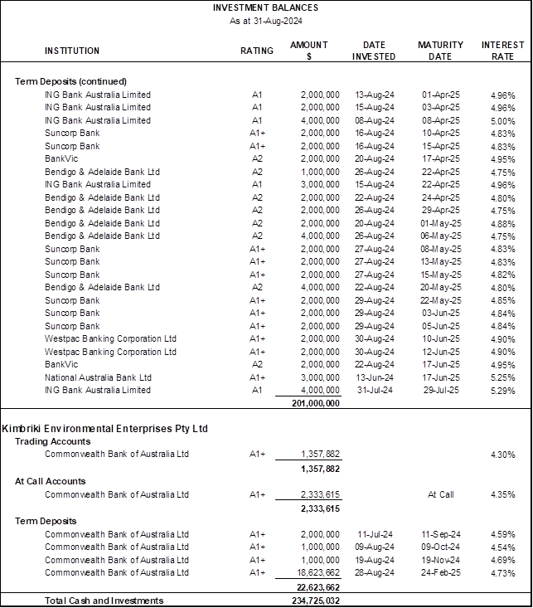Select the INTEREST RATE column header

[503, 51]
